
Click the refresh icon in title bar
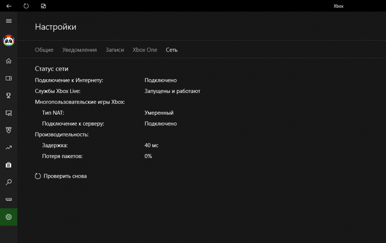point(26,6)
